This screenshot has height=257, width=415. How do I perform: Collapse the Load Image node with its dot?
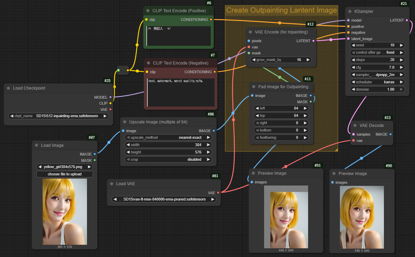coord(36,145)
